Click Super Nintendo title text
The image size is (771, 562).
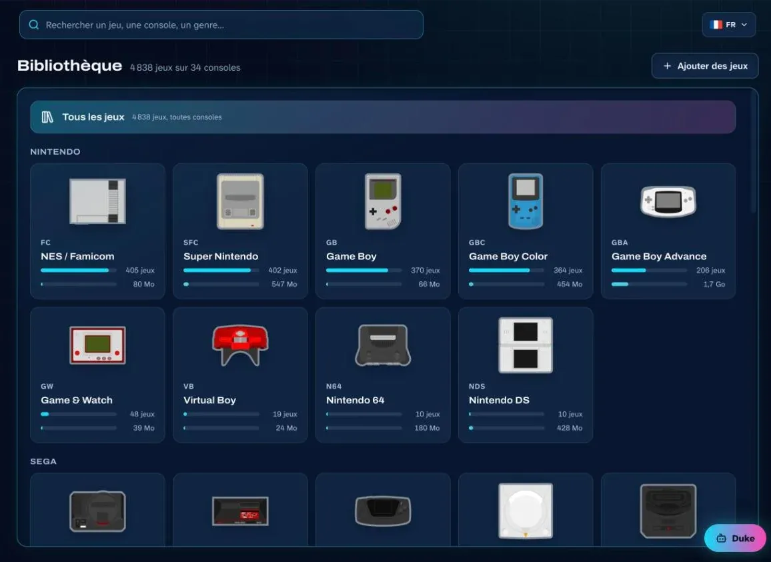(x=221, y=256)
